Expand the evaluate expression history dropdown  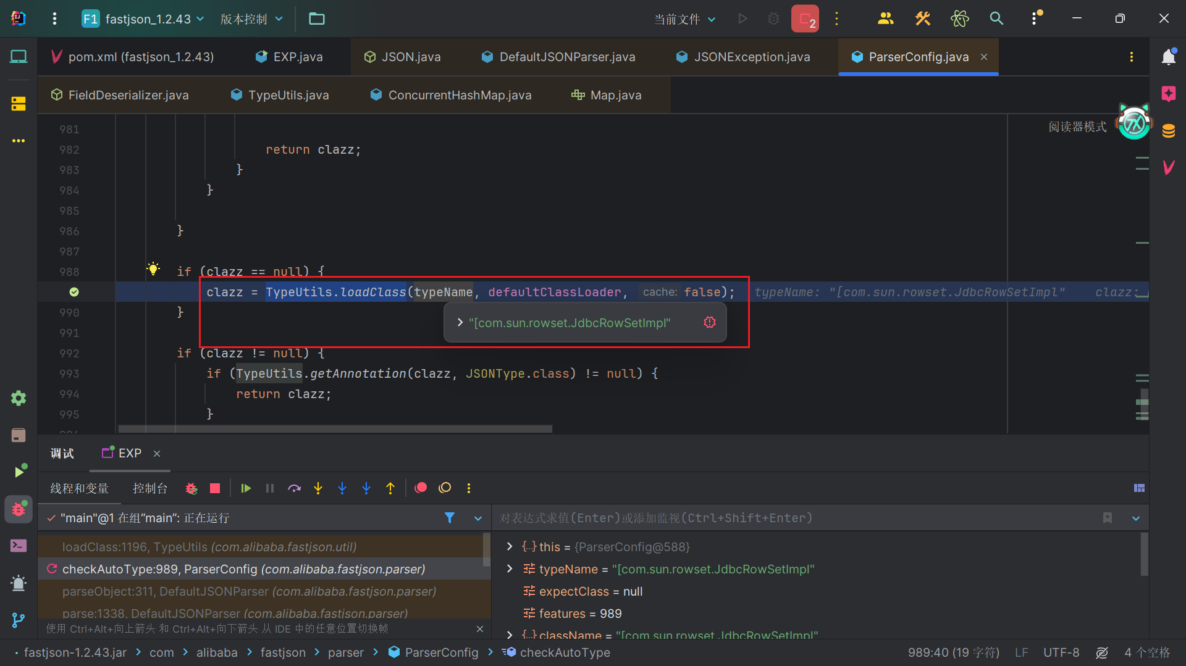coord(1136,518)
